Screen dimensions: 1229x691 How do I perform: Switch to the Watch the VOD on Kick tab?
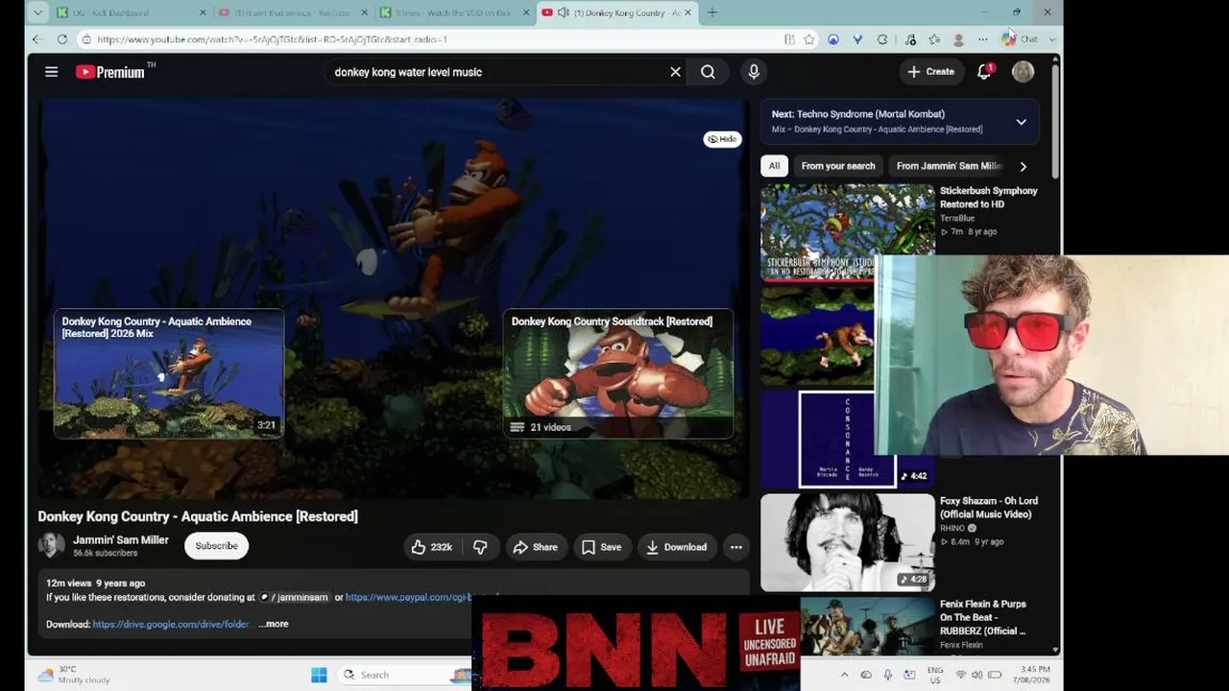(454, 12)
